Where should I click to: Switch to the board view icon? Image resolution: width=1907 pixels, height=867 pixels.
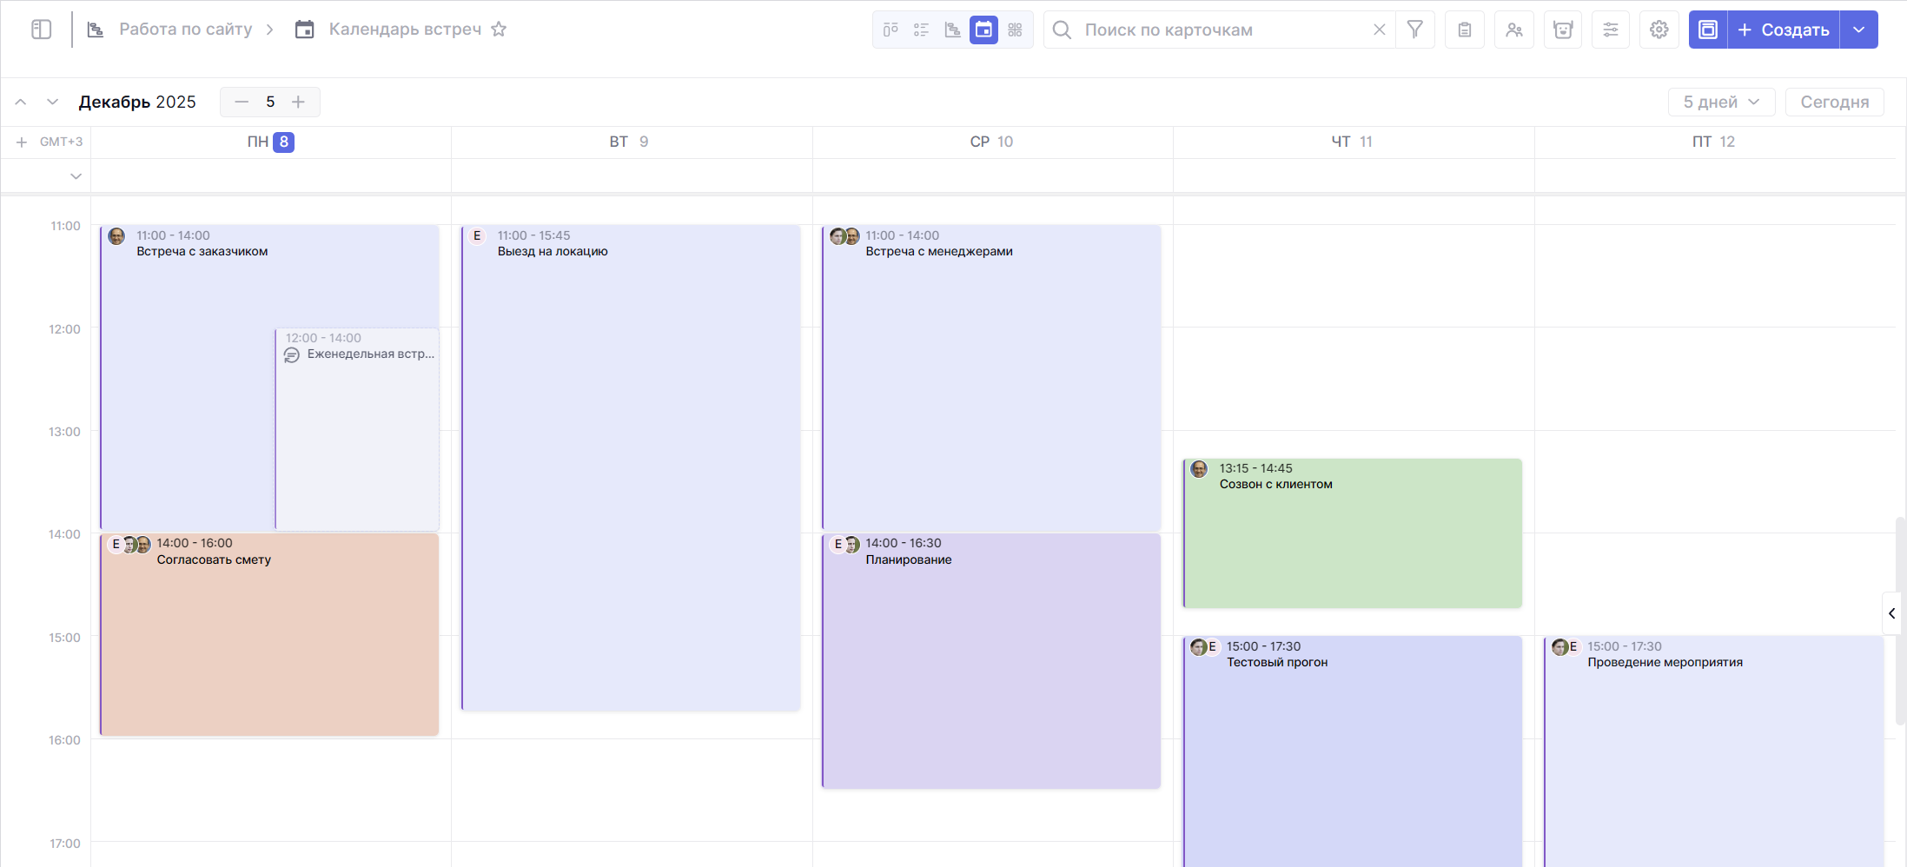pyautogui.click(x=891, y=30)
